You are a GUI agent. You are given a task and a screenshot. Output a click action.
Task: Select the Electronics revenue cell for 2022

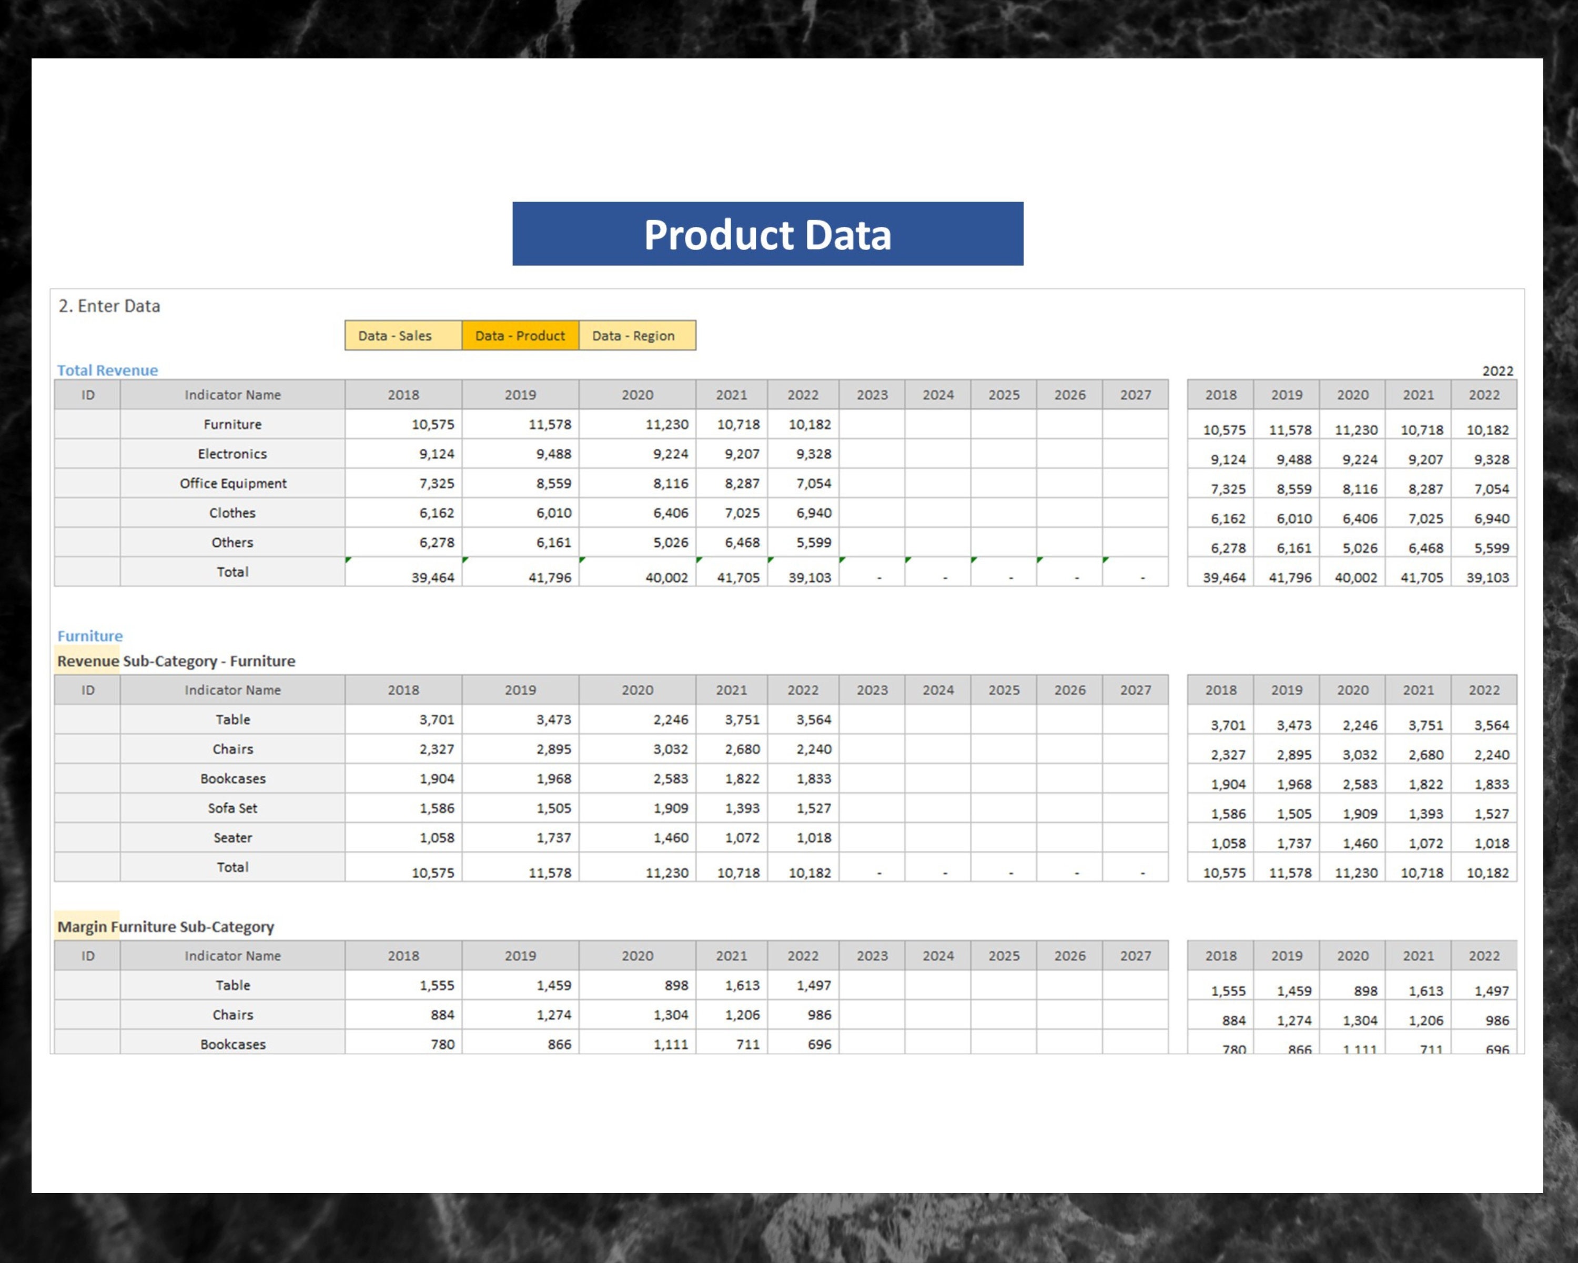(803, 454)
